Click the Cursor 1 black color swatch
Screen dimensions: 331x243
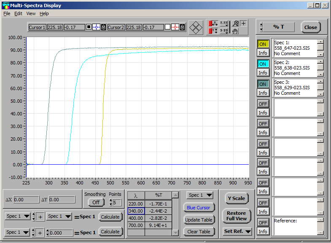point(89,27)
